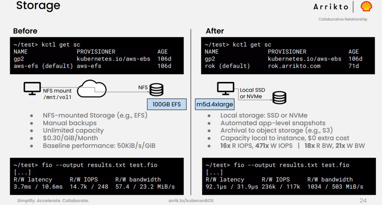Click 92.1µs / 31.9µs latency value
Screen dimensions: 382x205
pyautogui.click(x=232, y=187)
